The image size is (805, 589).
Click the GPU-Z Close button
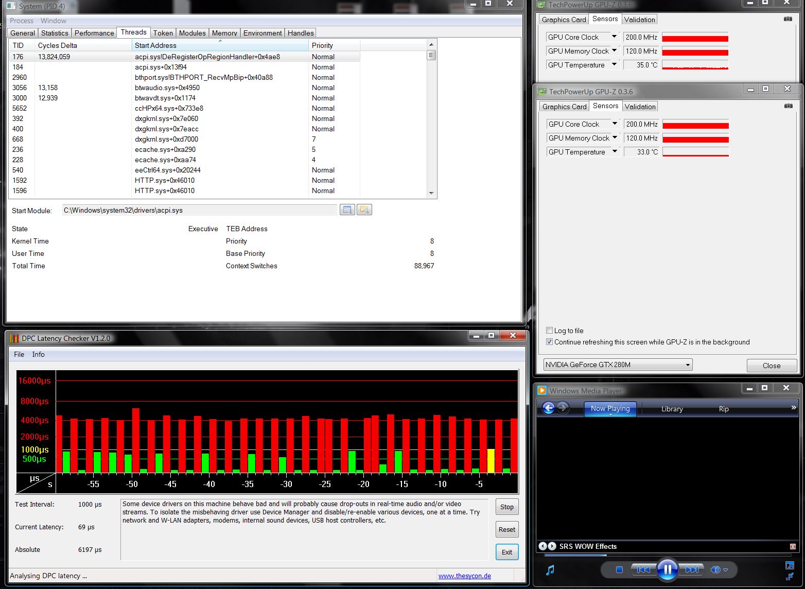click(772, 366)
